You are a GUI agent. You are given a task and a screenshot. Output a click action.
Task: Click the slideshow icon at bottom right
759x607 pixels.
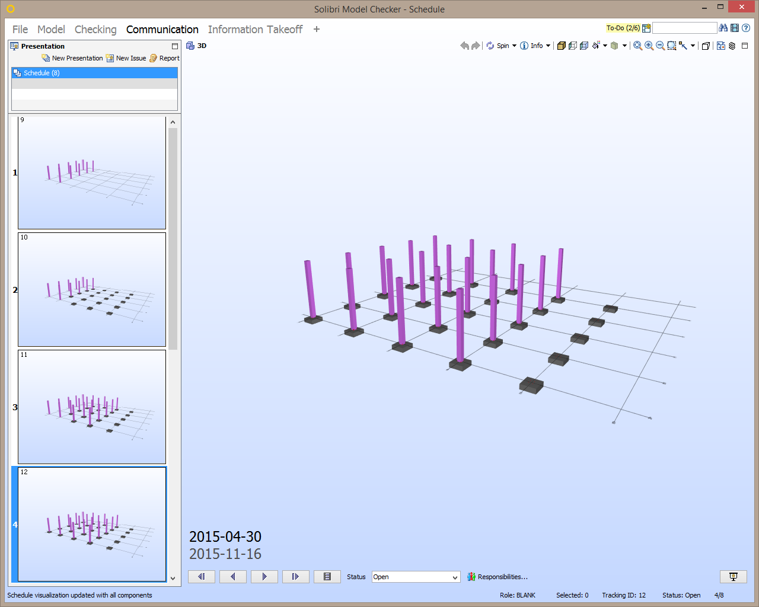(734, 576)
